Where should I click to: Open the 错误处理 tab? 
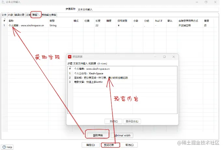tap(19, 15)
